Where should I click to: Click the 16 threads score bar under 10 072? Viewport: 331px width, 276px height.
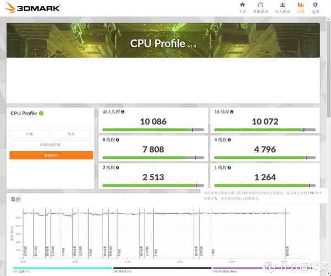(265, 129)
